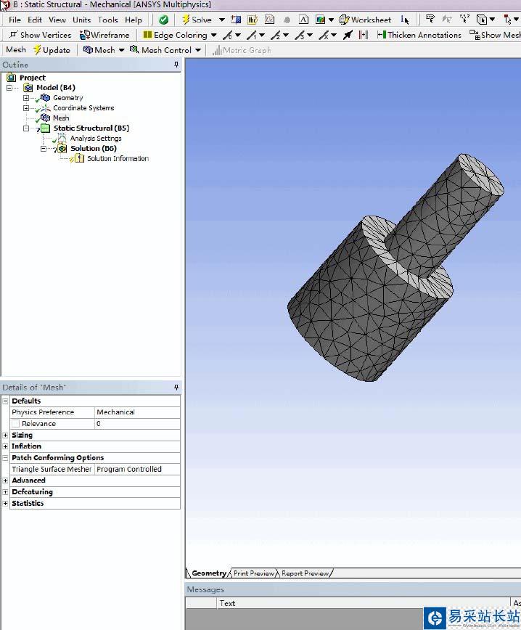Click the black arrow edge direction icon
Screen dimensions: 521x630
(348, 35)
